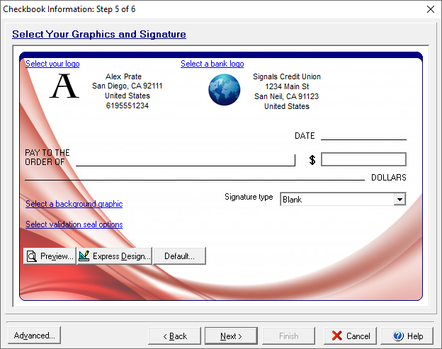Click the bank name Signals Credit Union
This screenshot has width=442, height=349.
287,76
